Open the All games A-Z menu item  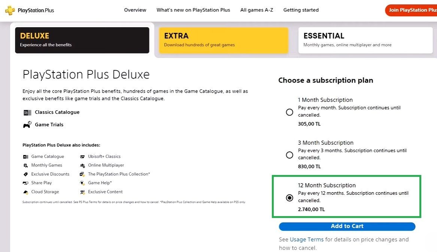pyautogui.click(x=257, y=10)
